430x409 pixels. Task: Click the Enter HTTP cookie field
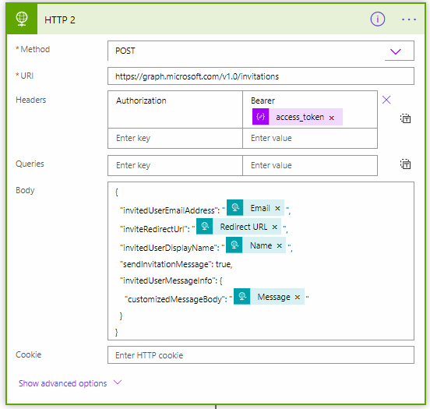tap(261, 355)
